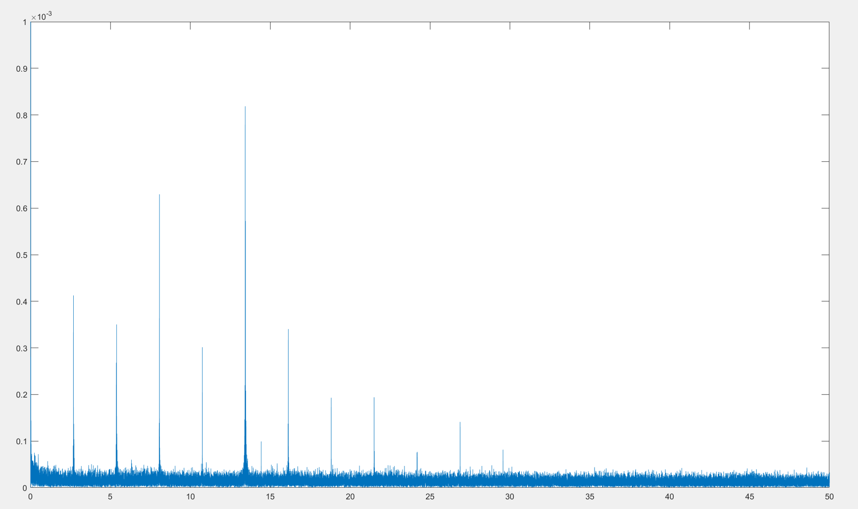The image size is (858, 509).
Task: Click the x-axis tick label 15
Action: coord(270,497)
